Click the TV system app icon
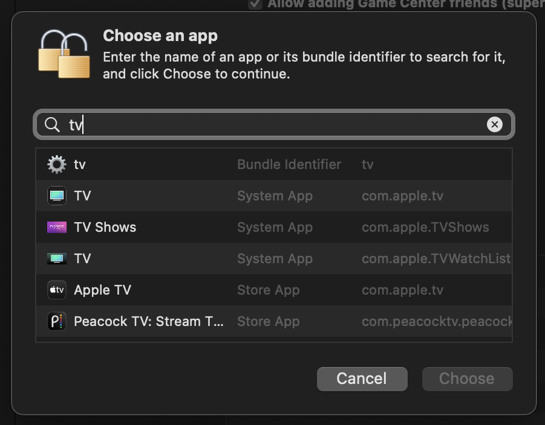The height and width of the screenshot is (425, 545). (x=56, y=196)
